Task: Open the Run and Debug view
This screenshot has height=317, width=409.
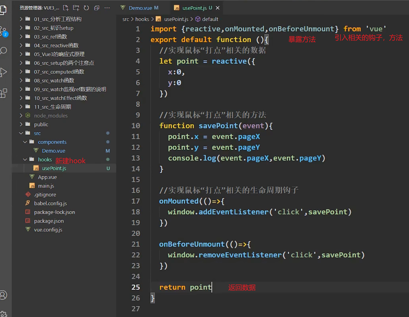Action: click(x=3, y=72)
